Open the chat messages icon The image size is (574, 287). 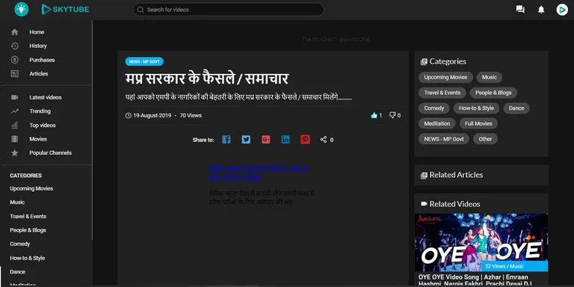(x=520, y=10)
